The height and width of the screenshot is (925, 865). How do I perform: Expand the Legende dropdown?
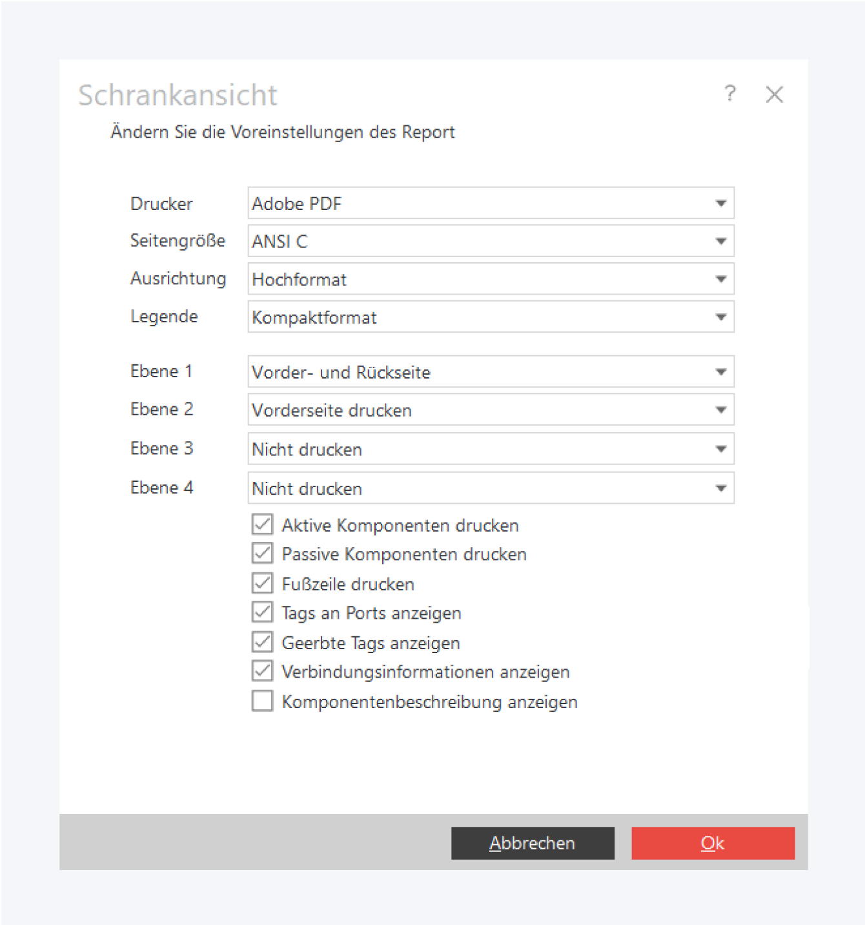(720, 317)
